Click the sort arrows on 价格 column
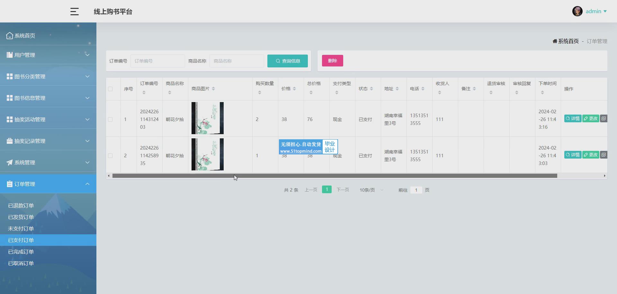 click(x=294, y=89)
